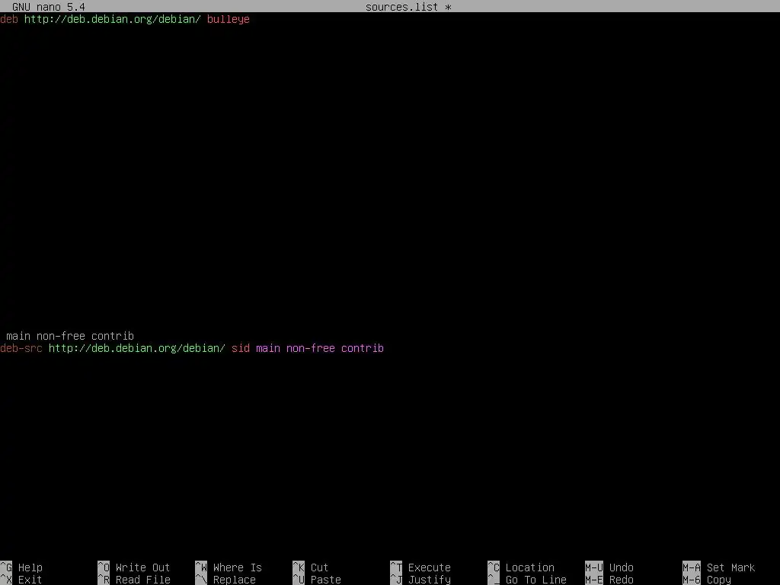Click the M-A key hint

(x=692, y=567)
